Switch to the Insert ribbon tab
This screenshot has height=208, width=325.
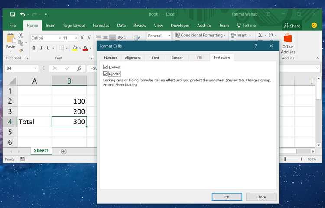click(x=51, y=25)
